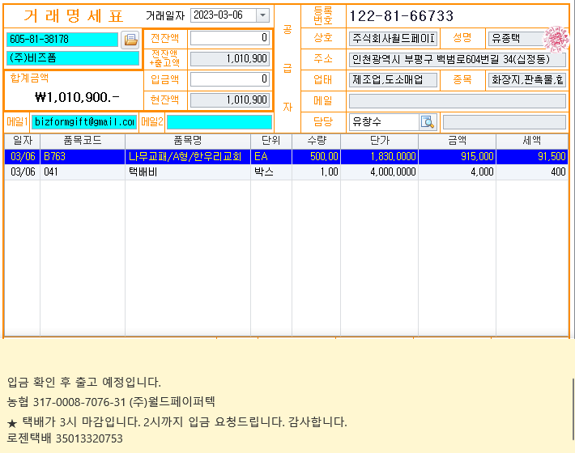The image size is (575, 453).
Task: Click the customer lookup icon beside 605-81-38178
Action: (130, 40)
